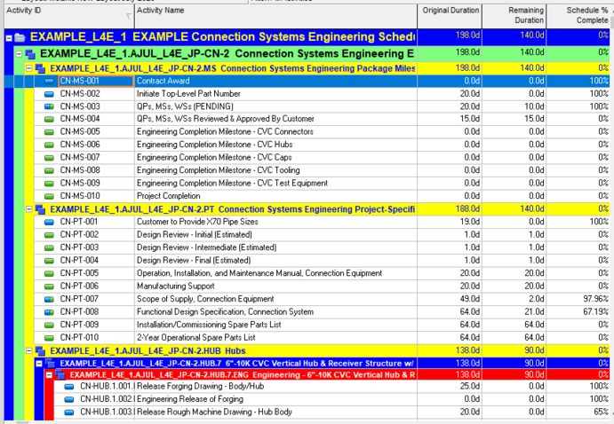
Task: Select the Contract Award activity name
Action: (163, 81)
